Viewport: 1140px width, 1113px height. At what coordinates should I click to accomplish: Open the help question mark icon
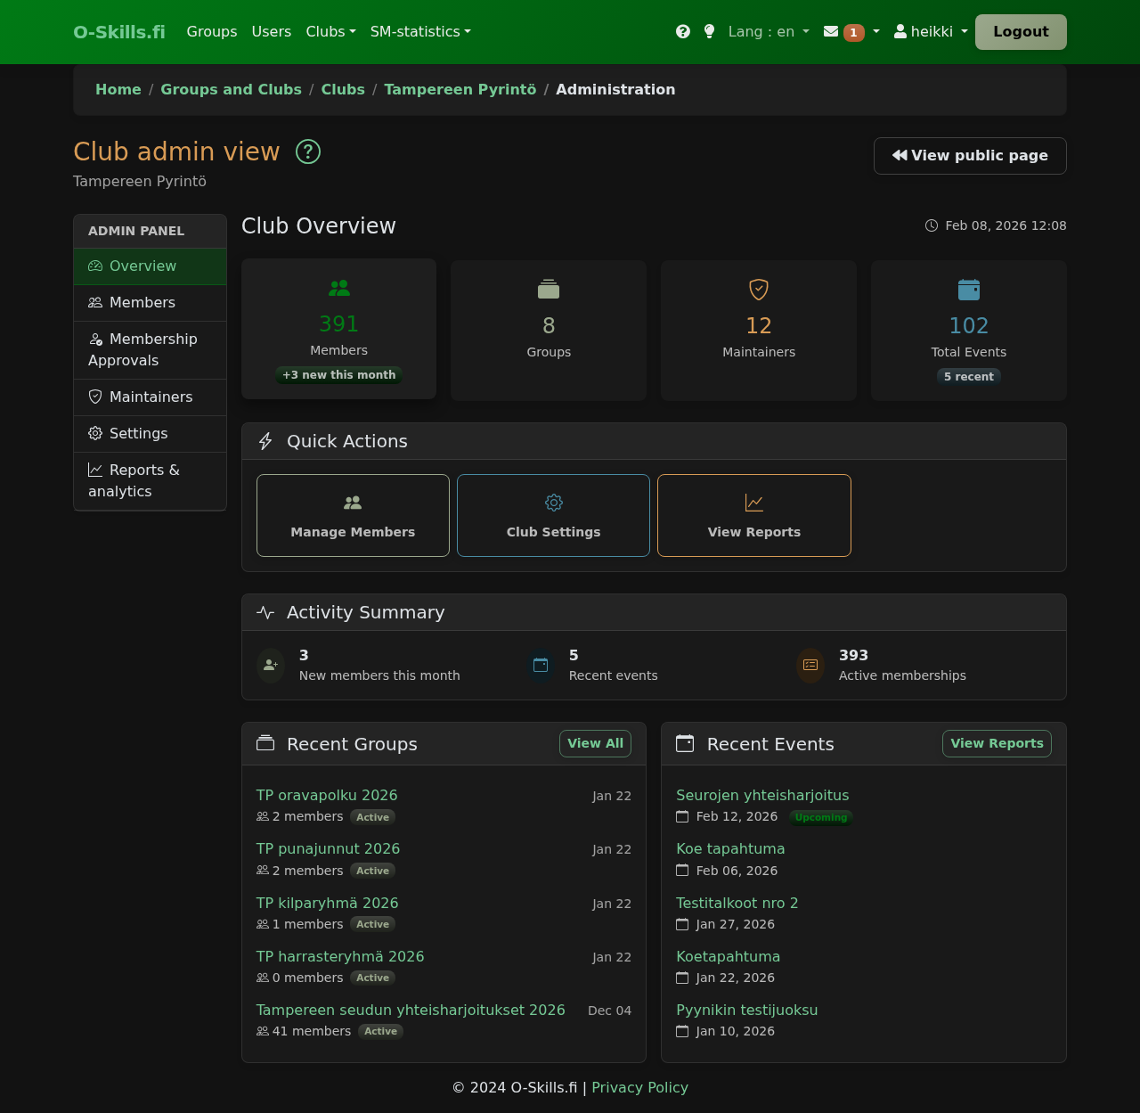pos(682,31)
